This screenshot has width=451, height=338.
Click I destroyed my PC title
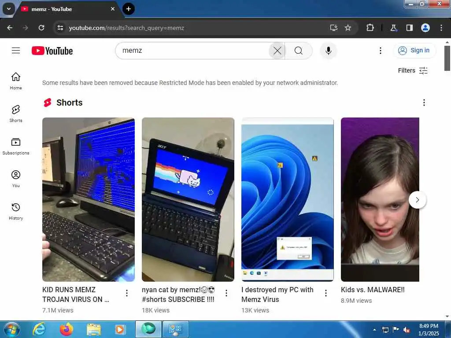point(277,294)
